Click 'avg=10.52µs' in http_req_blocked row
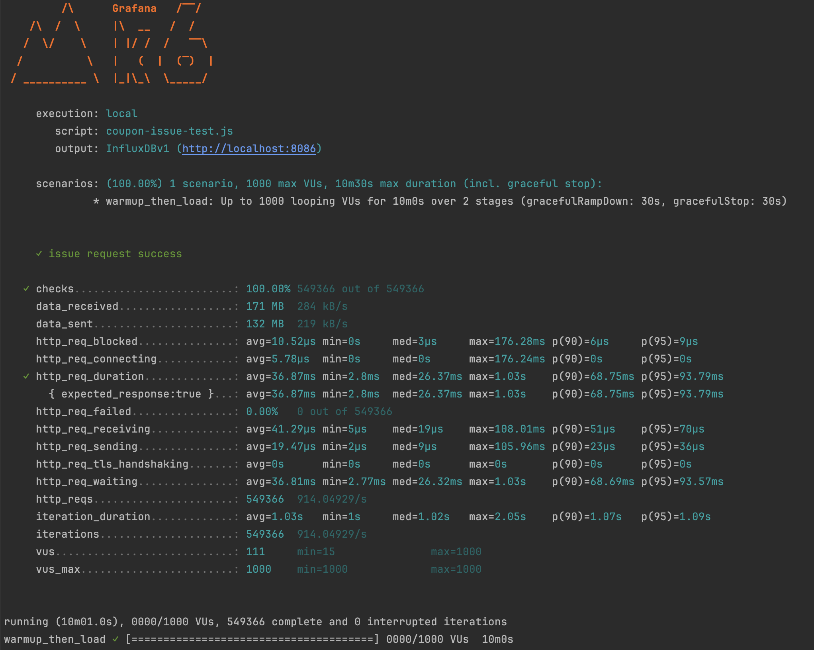The width and height of the screenshot is (814, 650). 281,341
